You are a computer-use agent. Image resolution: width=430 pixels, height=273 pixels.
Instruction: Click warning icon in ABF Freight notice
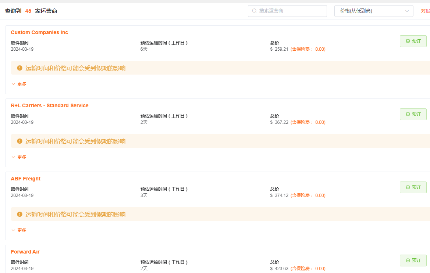20,214
